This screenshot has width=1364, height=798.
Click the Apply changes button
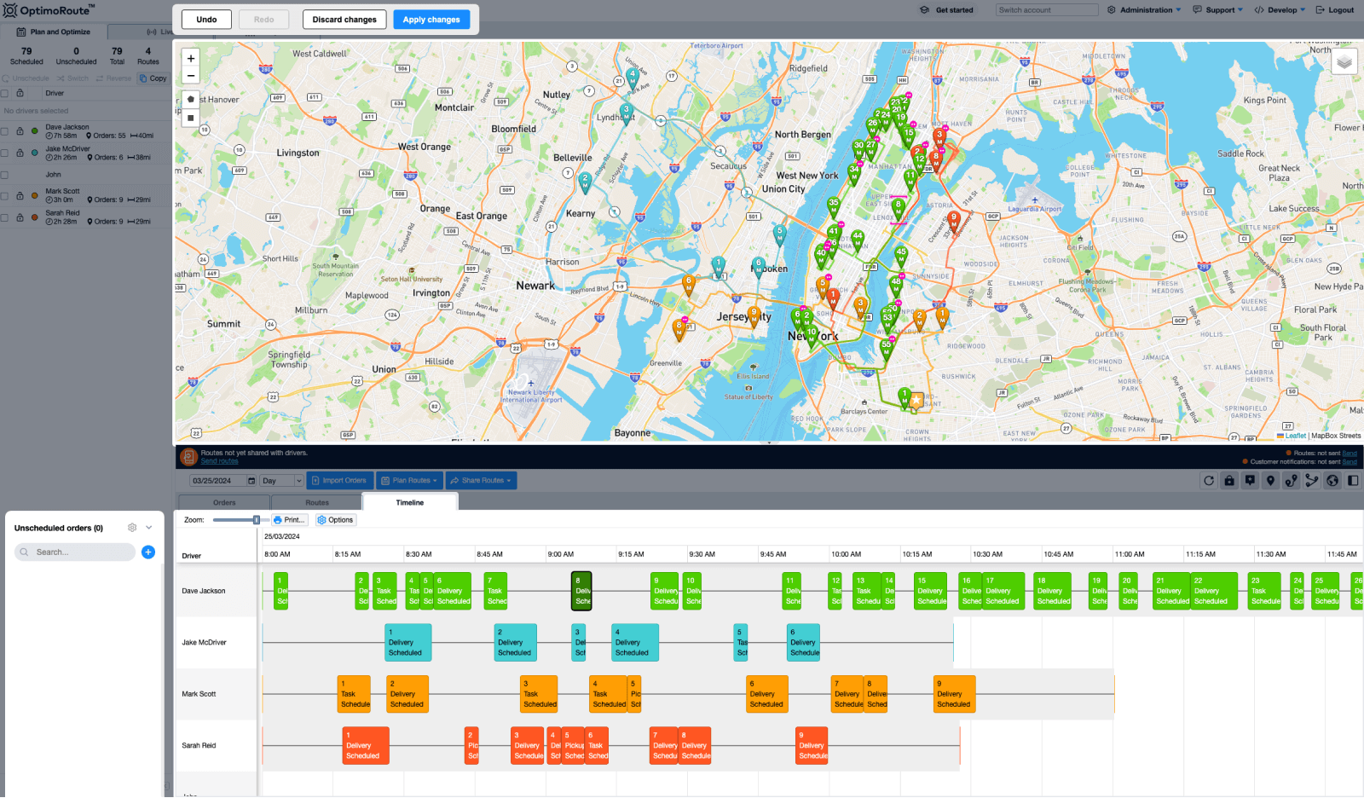(x=431, y=19)
